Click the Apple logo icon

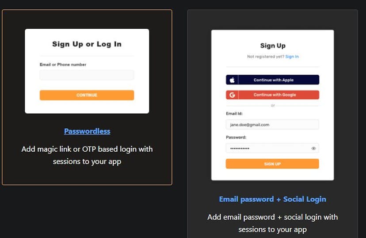232,80
